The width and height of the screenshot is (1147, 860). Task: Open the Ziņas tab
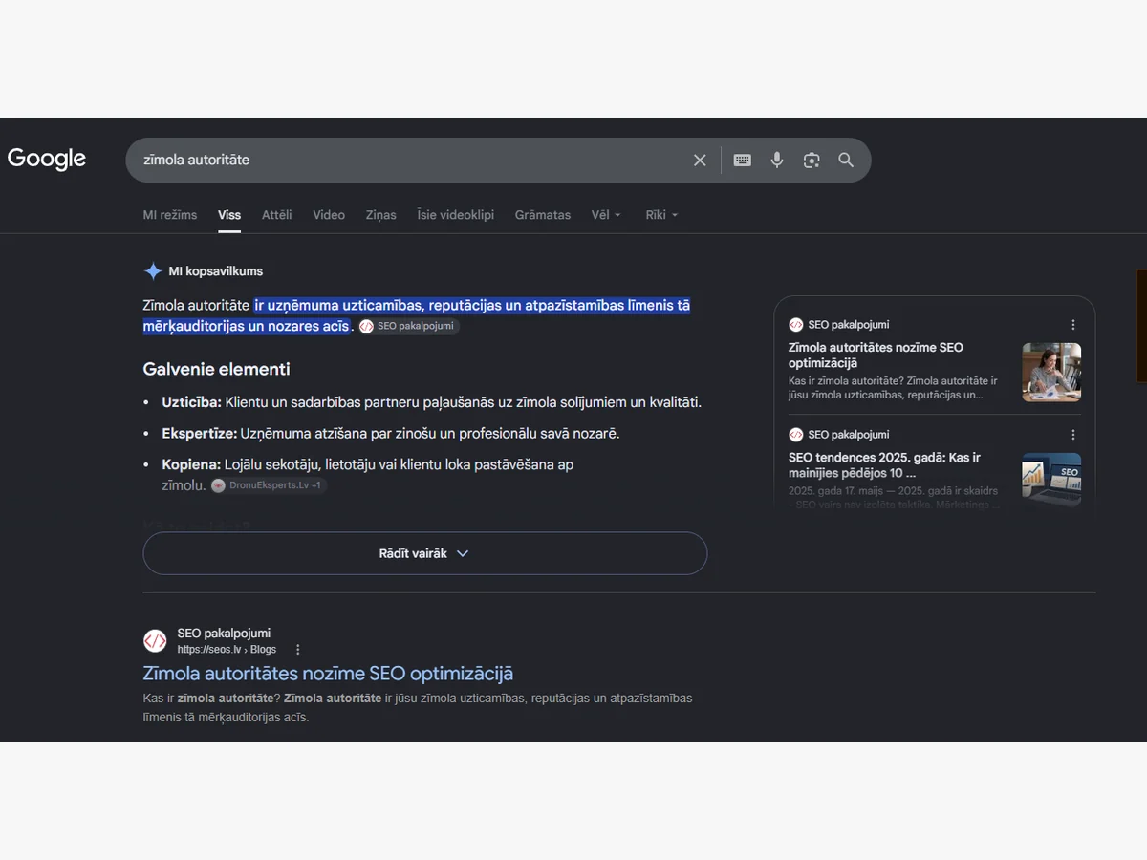380,215
